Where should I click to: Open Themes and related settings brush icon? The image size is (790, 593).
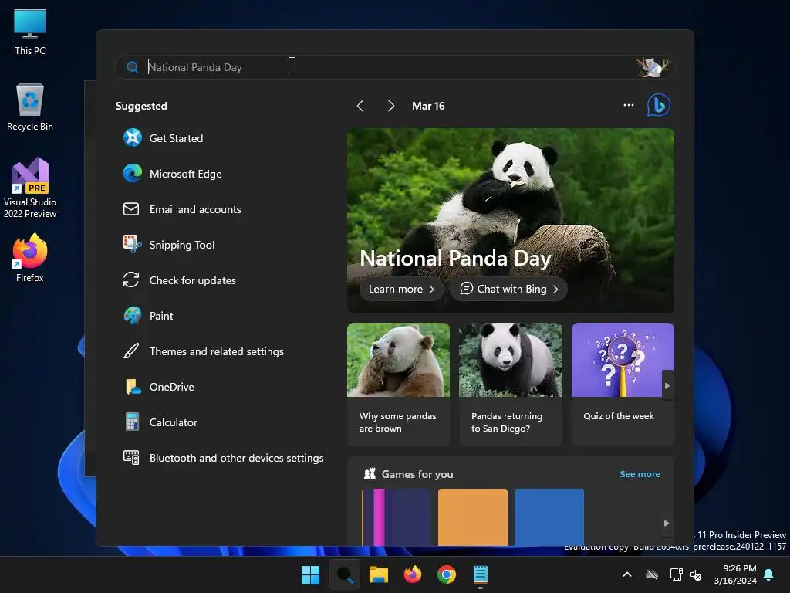tap(131, 351)
